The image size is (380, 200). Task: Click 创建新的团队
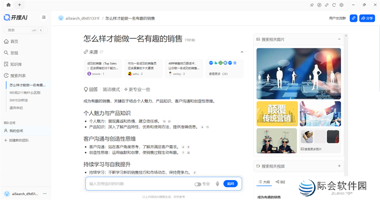click(17, 140)
